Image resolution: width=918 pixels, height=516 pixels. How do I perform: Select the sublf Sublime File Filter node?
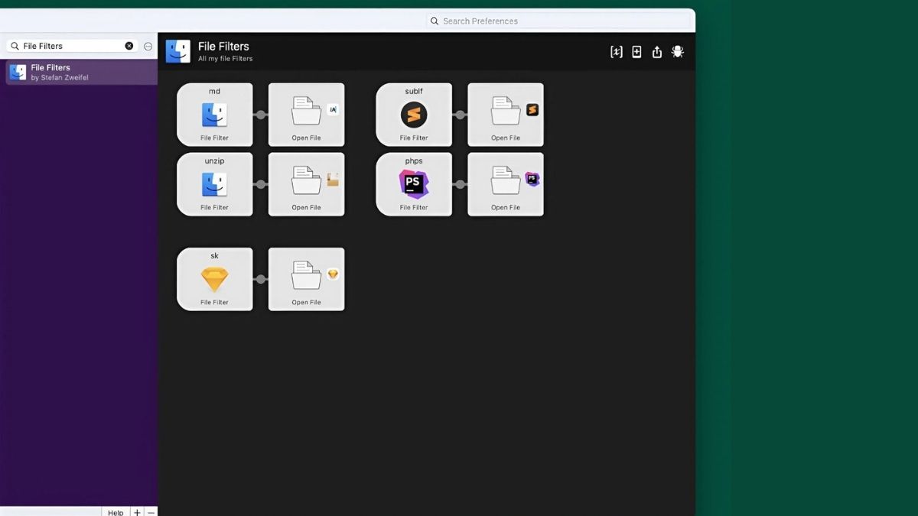414,115
